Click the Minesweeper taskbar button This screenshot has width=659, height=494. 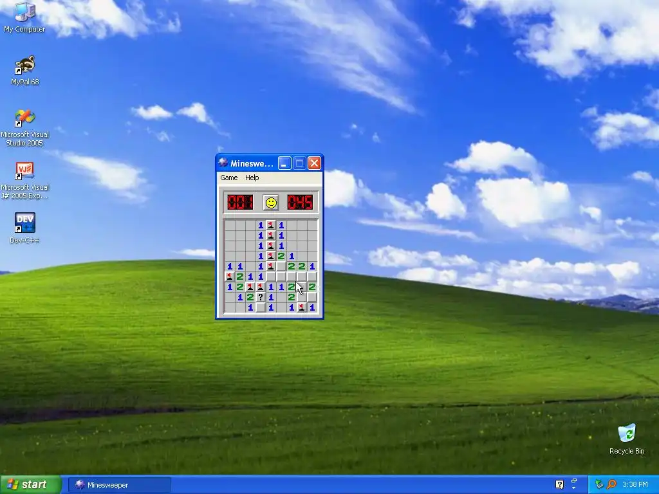pos(119,485)
